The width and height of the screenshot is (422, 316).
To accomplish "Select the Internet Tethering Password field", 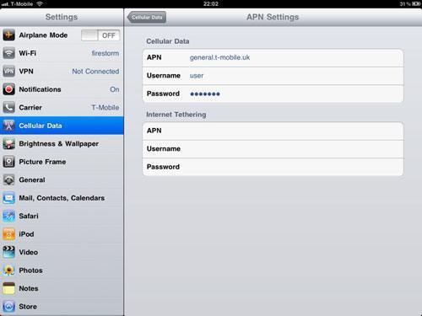I will click(273, 167).
